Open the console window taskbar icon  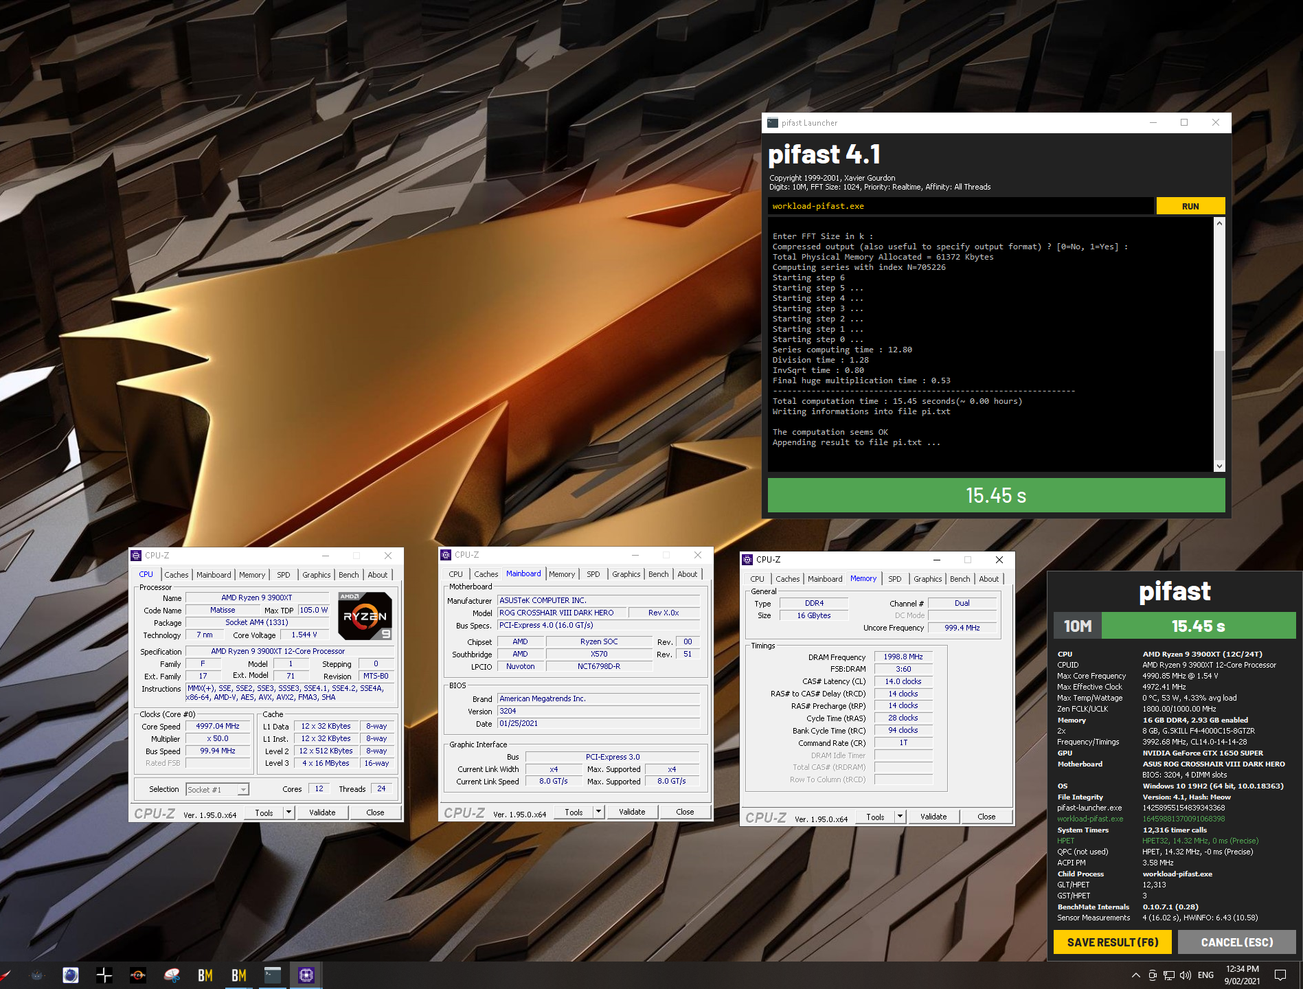point(273,975)
